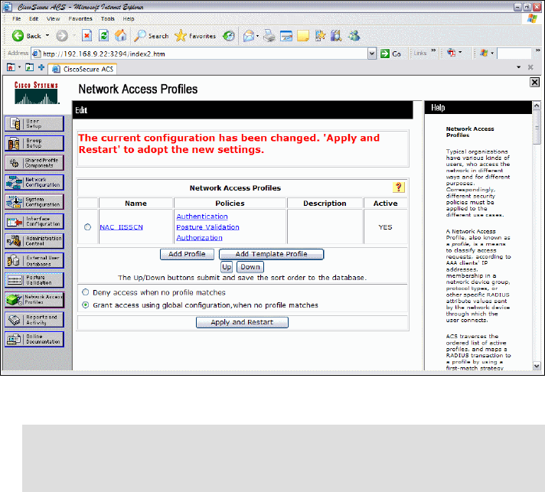Image resolution: width=545 pixels, height=492 pixels.
Task: Expand the Back button history dropdown
Action: click(47, 35)
